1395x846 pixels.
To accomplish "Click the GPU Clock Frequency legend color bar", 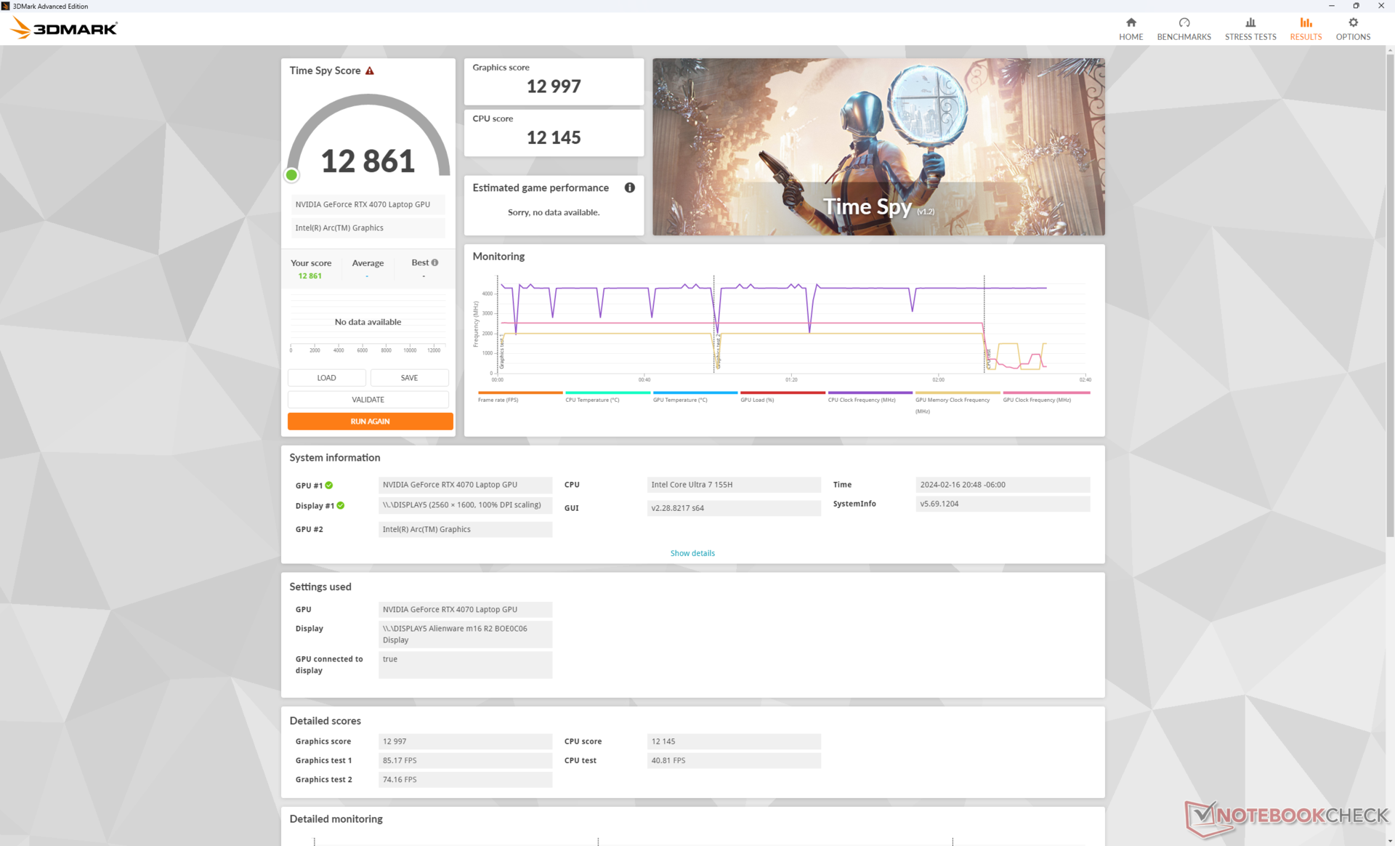I will [1046, 392].
